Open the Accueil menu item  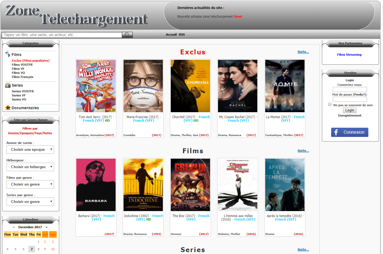[171, 35]
